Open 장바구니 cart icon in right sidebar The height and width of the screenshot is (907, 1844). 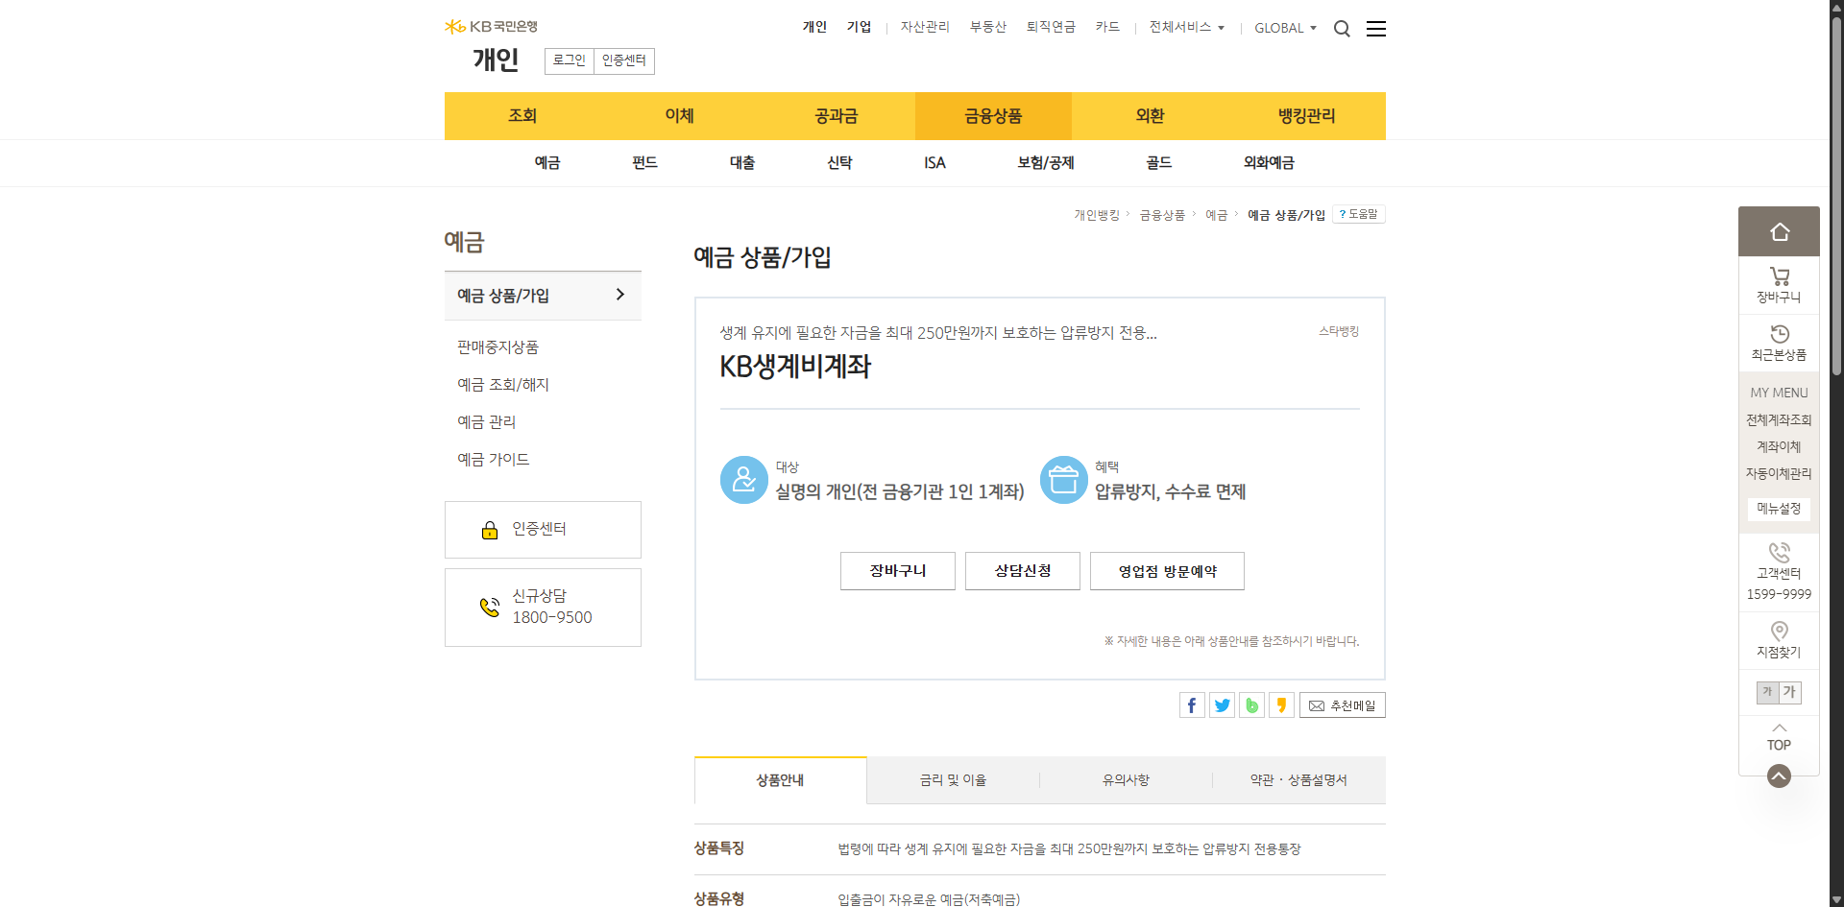pyautogui.click(x=1779, y=276)
